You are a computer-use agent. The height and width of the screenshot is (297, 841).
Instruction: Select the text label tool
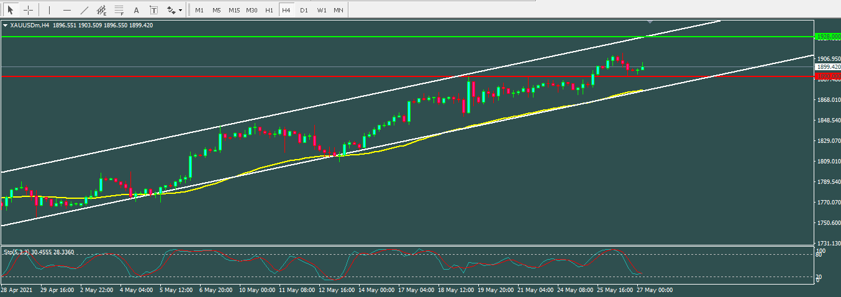(154, 10)
